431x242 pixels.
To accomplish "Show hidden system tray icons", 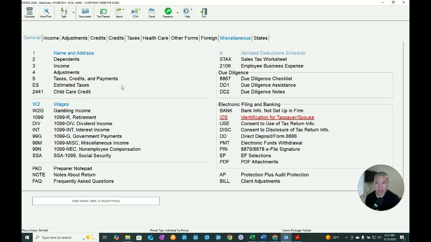I will coord(346,237).
